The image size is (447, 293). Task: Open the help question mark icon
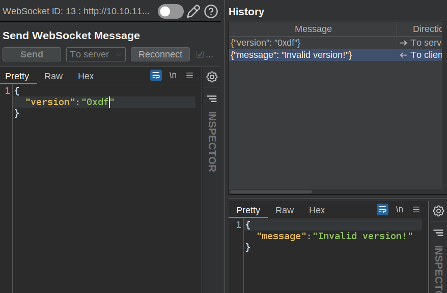(x=210, y=11)
